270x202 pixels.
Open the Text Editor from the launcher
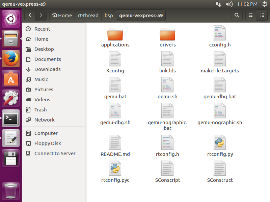click(11, 138)
